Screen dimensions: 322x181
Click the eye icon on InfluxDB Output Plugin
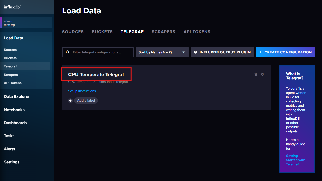196,52
